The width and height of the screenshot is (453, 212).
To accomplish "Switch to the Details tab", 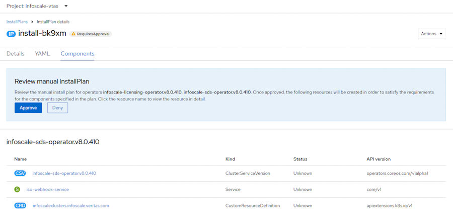I will click(x=15, y=54).
